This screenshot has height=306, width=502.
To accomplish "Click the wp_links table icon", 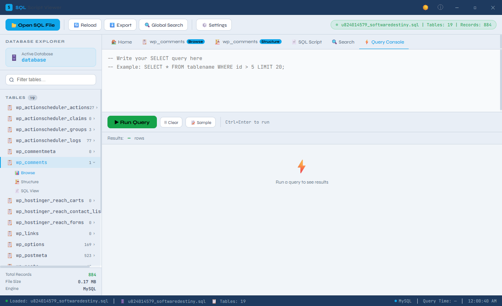I will (10, 233).
